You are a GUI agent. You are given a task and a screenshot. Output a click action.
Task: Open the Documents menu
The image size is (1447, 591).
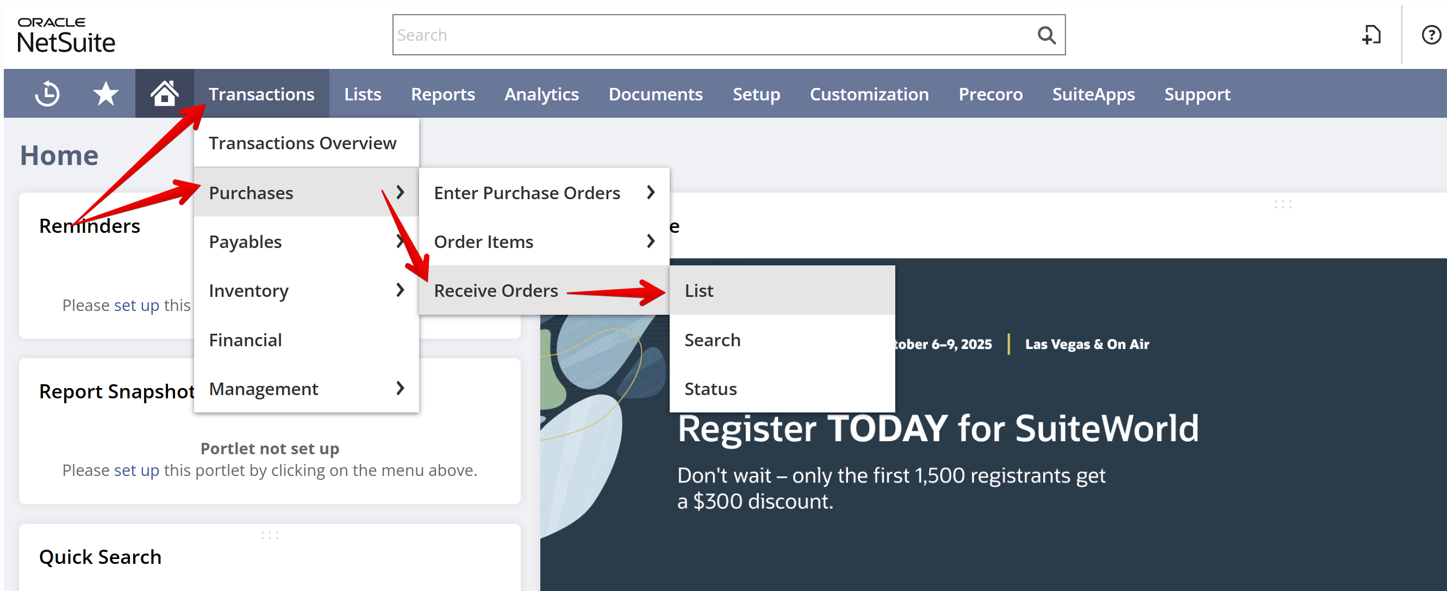click(656, 94)
